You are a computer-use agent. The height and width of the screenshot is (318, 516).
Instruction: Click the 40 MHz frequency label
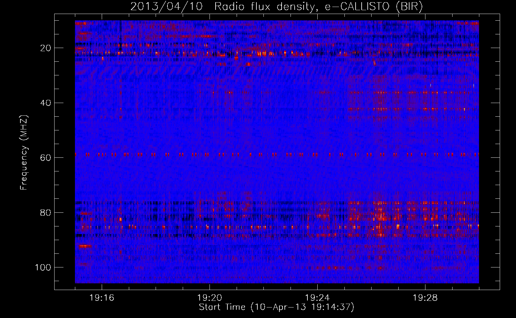(46, 103)
